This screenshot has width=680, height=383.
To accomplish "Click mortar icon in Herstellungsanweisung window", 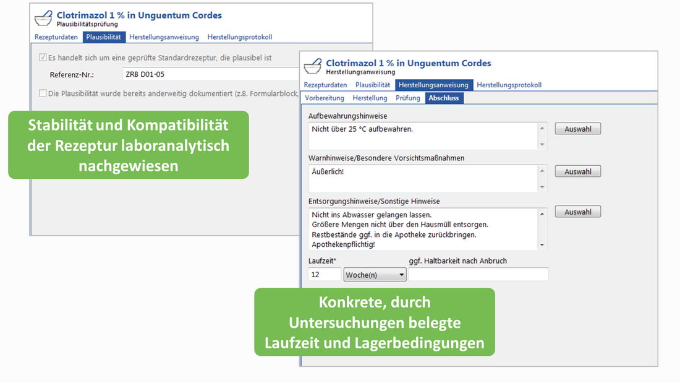I will (x=313, y=66).
